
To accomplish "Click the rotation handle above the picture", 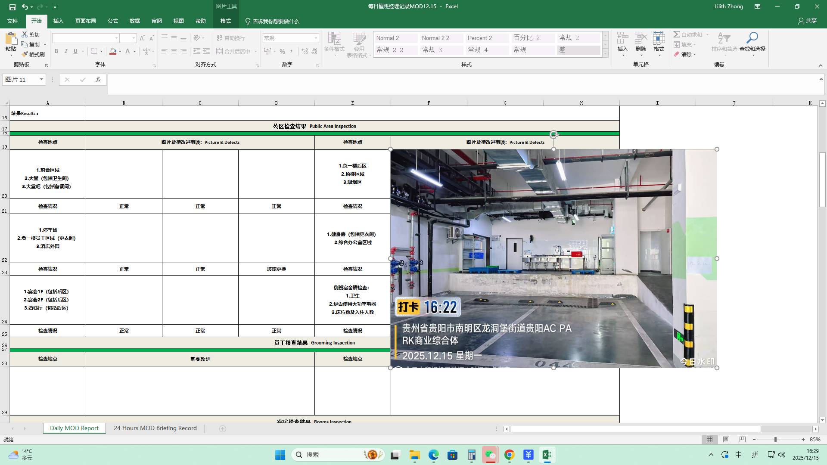I will (x=554, y=134).
